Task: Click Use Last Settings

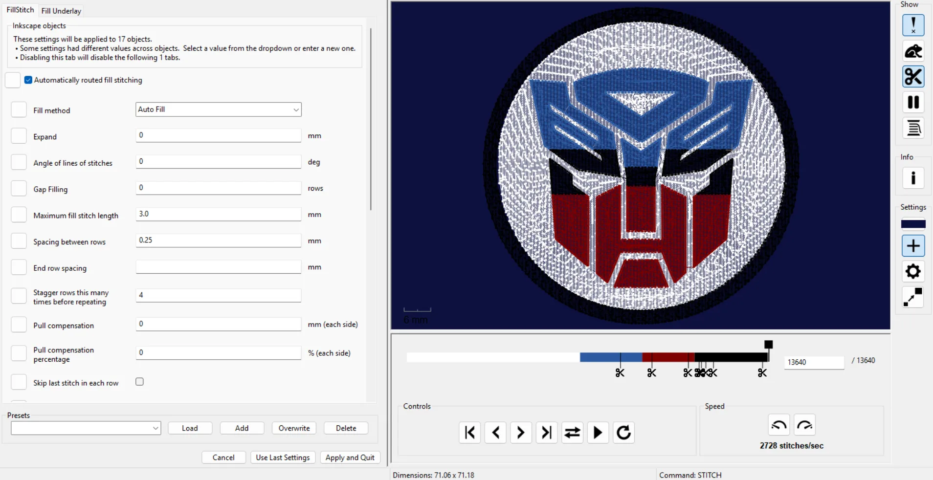Action: (x=283, y=458)
